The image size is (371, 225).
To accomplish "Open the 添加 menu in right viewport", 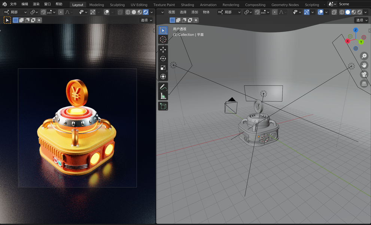I will pos(195,12).
